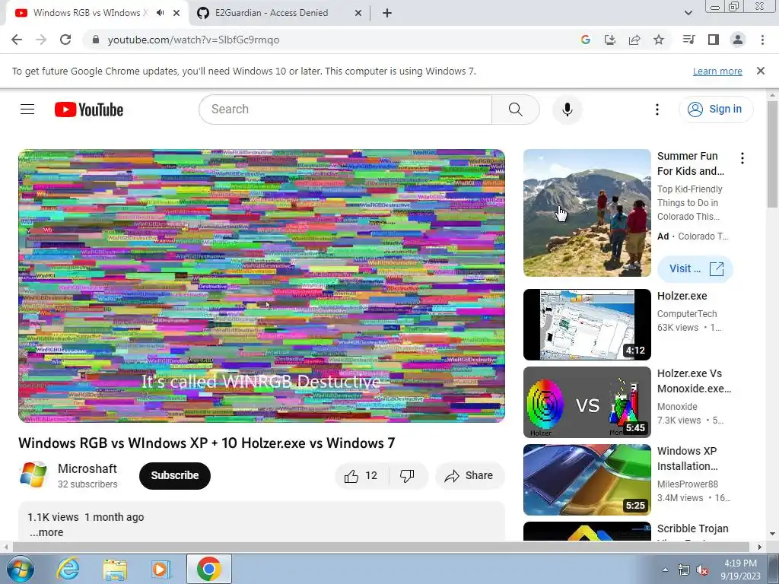Image resolution: width=779 pixels, height=584 pixels.
Task: Expand description with ...more
Action: tap(46, 532)
